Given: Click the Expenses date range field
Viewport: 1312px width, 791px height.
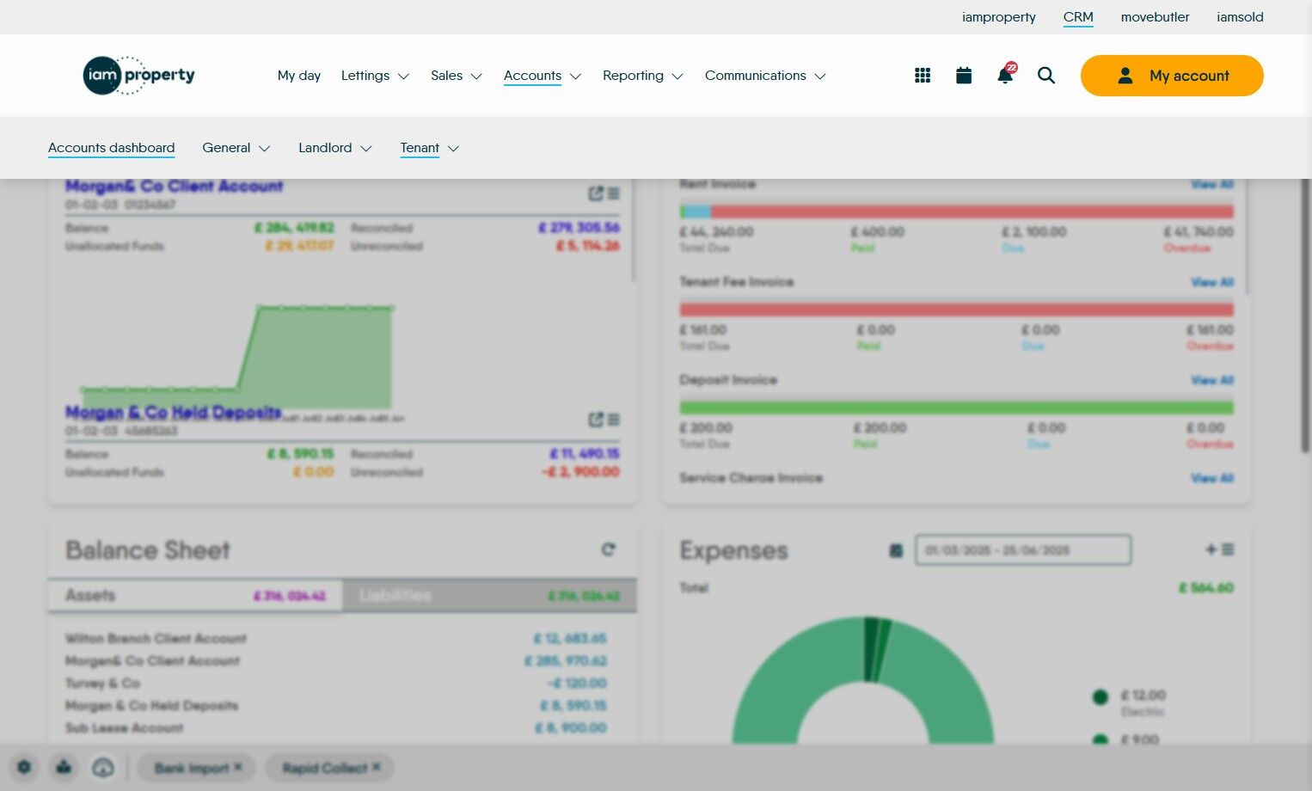Looking at the screenshot, I should (1023, 550).
